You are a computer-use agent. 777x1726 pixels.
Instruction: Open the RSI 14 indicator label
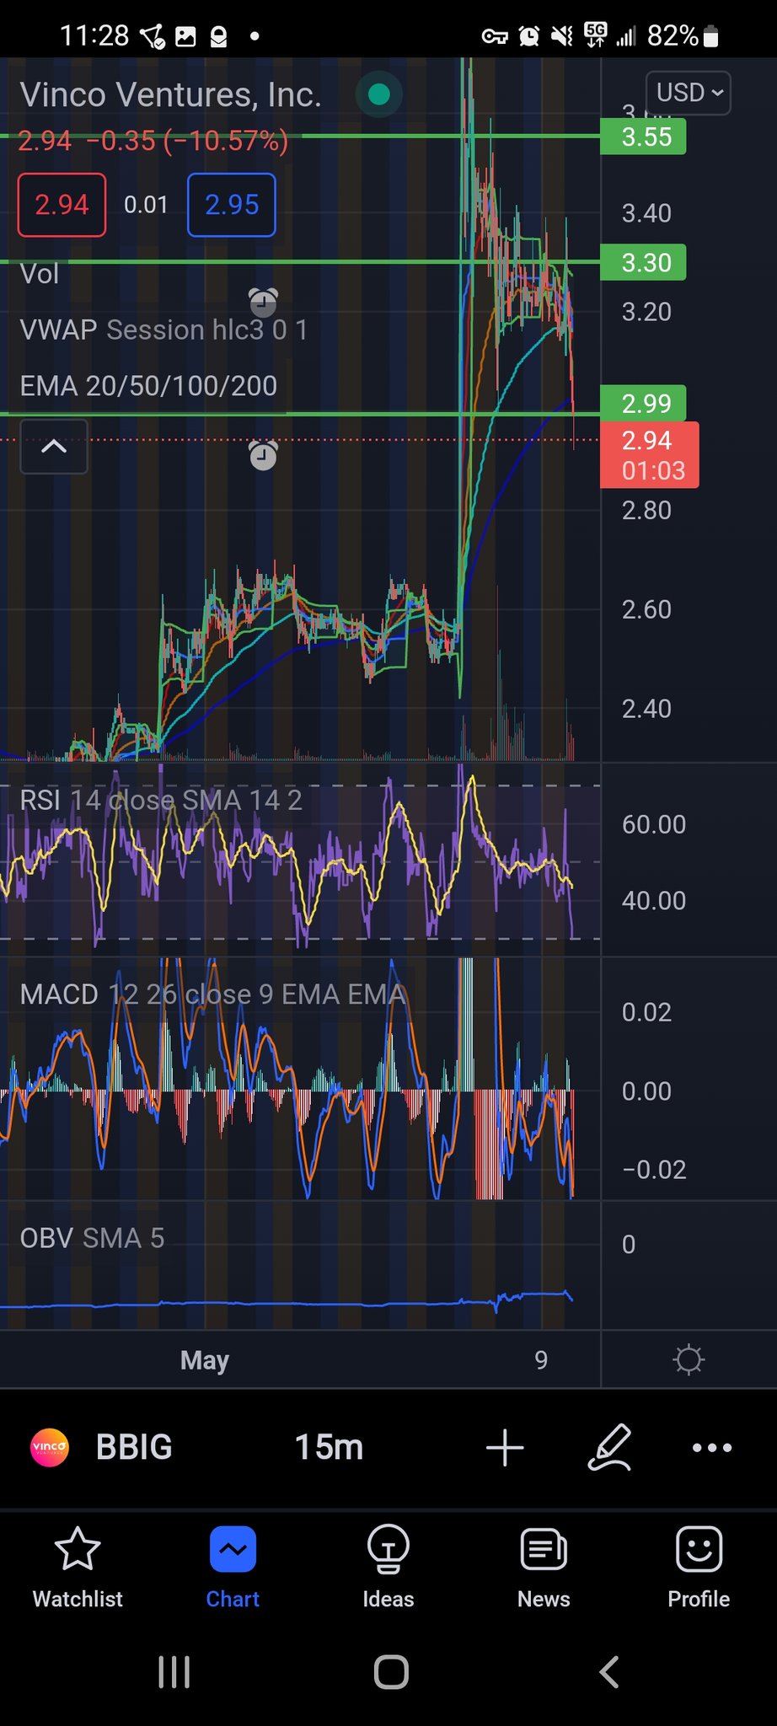tap(160, 800)
